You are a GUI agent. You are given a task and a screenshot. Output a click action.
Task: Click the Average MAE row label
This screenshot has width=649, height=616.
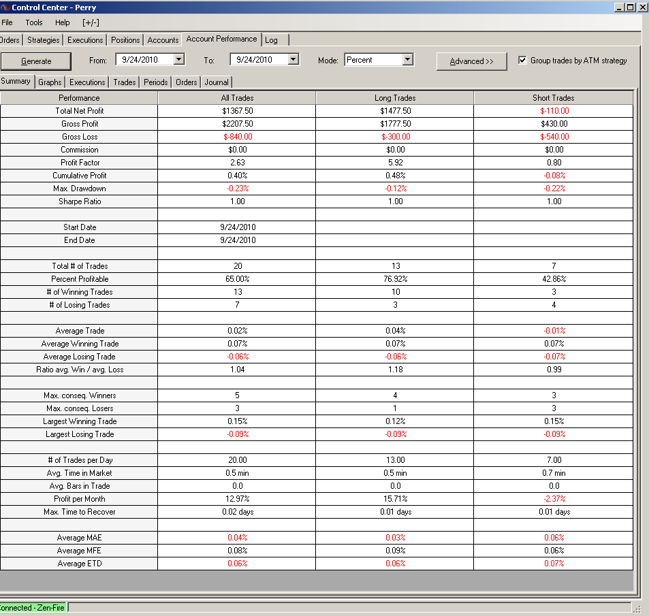click(x=79, y=538)
